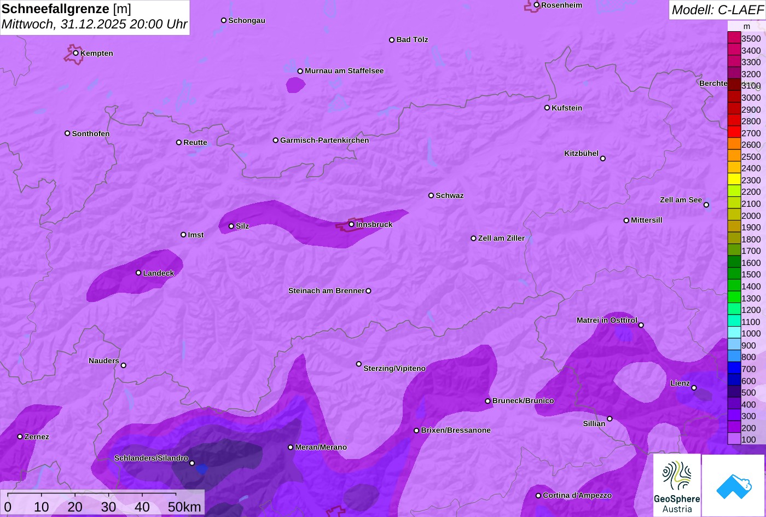Pick the 3500 m legend color swatch

click(734, 38)
